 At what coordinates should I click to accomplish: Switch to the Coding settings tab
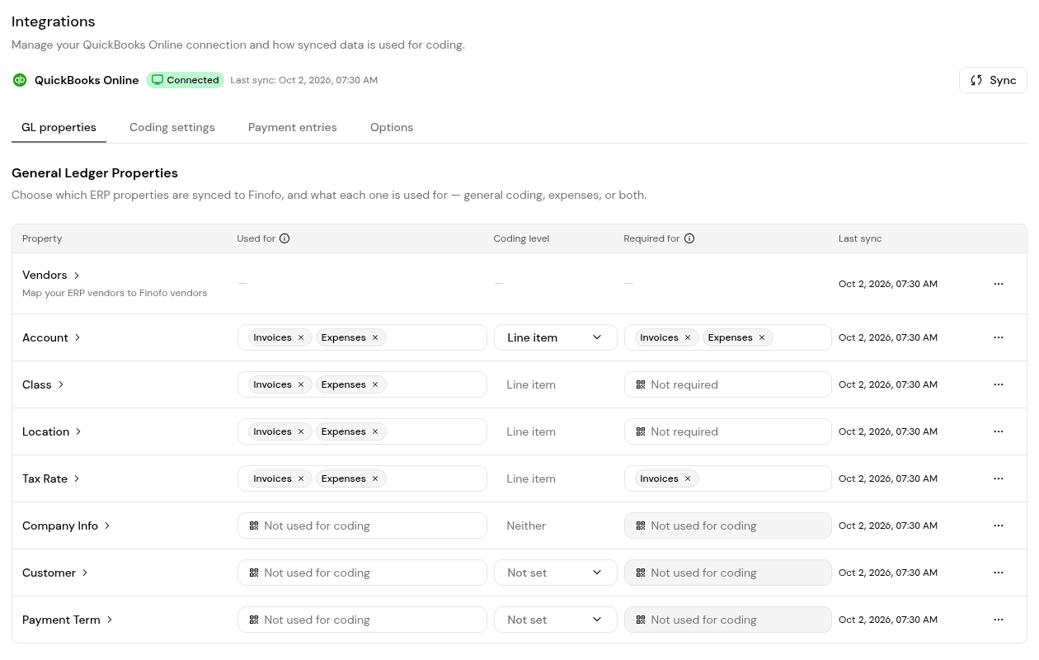click(172, 127)
